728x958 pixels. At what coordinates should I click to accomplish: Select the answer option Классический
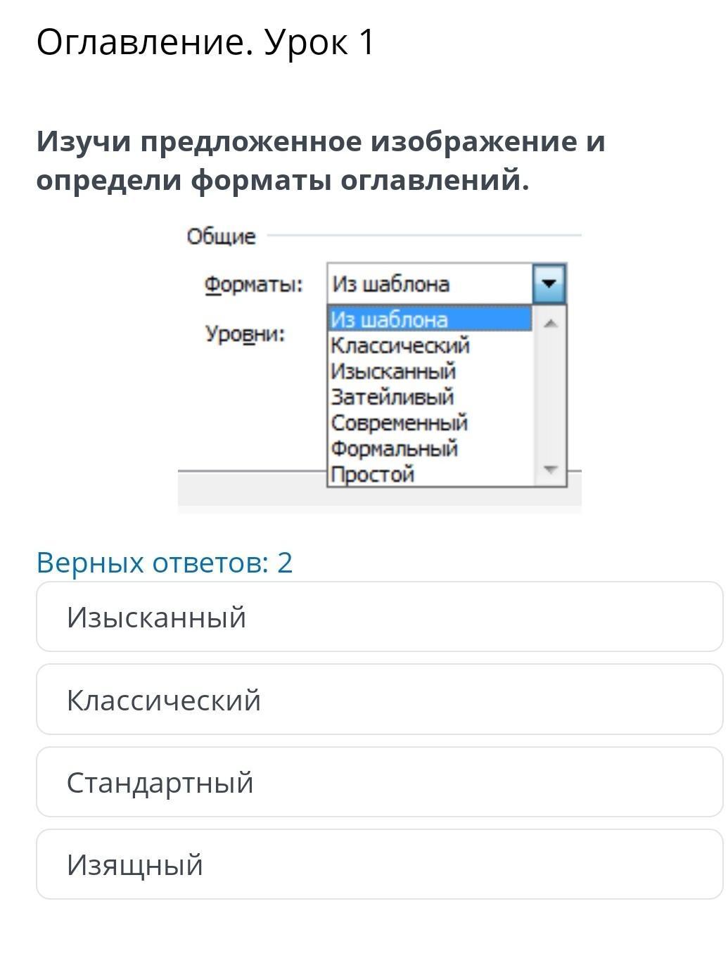(379, 700)
